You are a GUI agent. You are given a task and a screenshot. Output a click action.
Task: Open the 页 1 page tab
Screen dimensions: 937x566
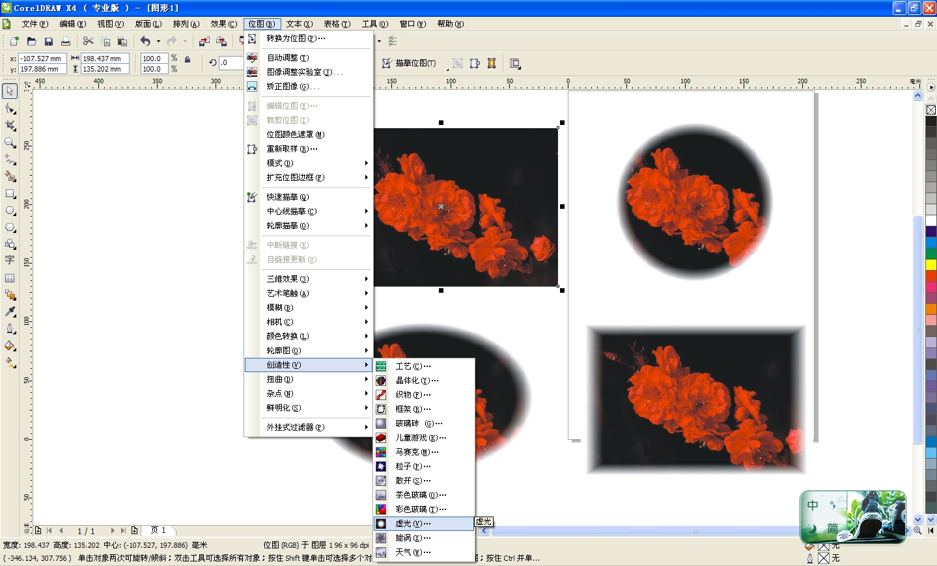point(158,530)
